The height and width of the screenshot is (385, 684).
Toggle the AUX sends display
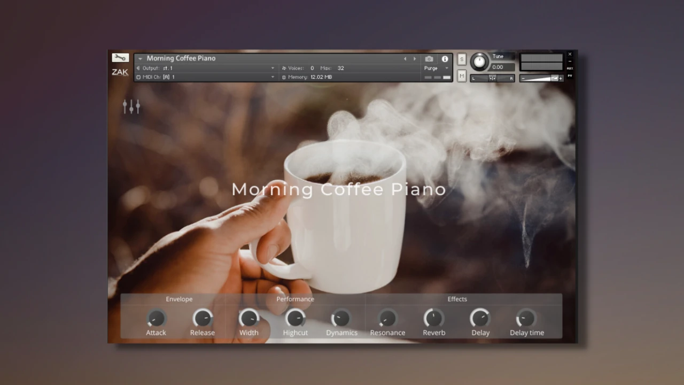(570, 68)
